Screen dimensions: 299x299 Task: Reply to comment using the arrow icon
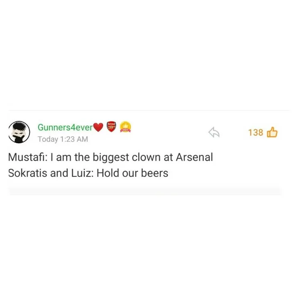[214, 132]
